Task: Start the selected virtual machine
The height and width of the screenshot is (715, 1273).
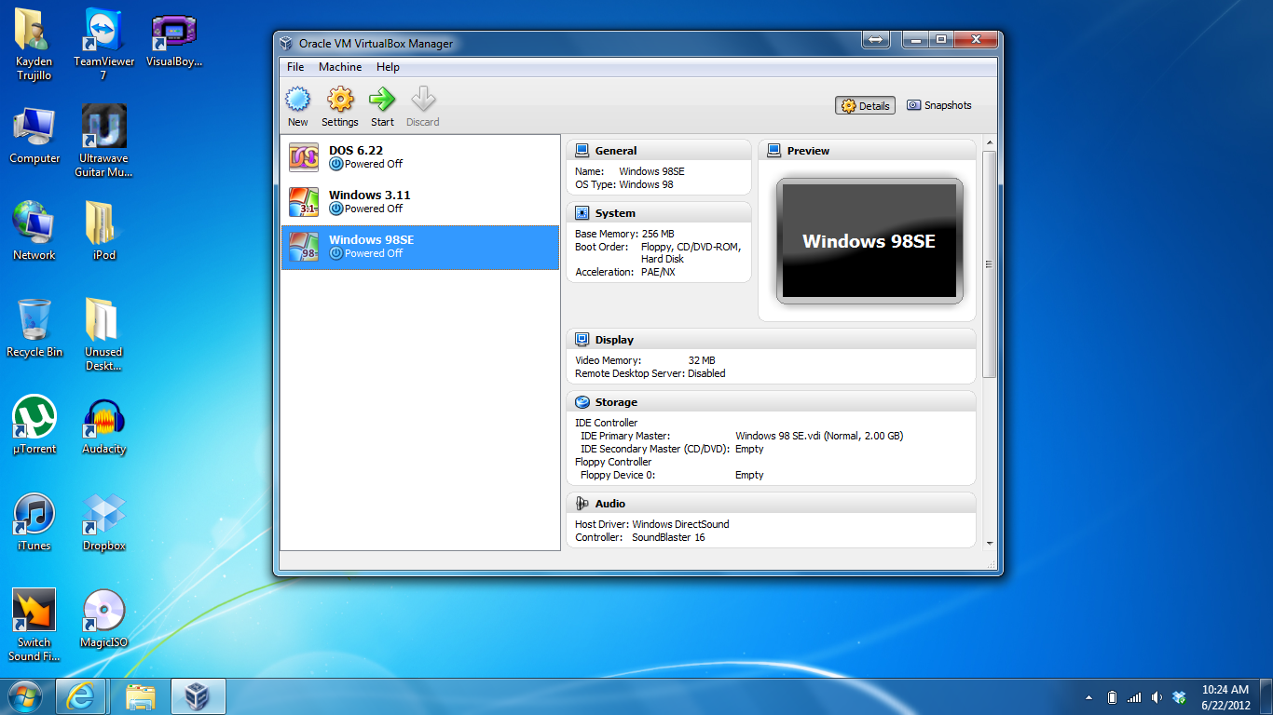Action: click(x=382, y=100)
